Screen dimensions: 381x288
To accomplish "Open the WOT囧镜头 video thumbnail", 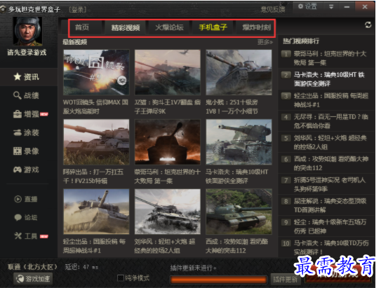I will tap(96, 72).
